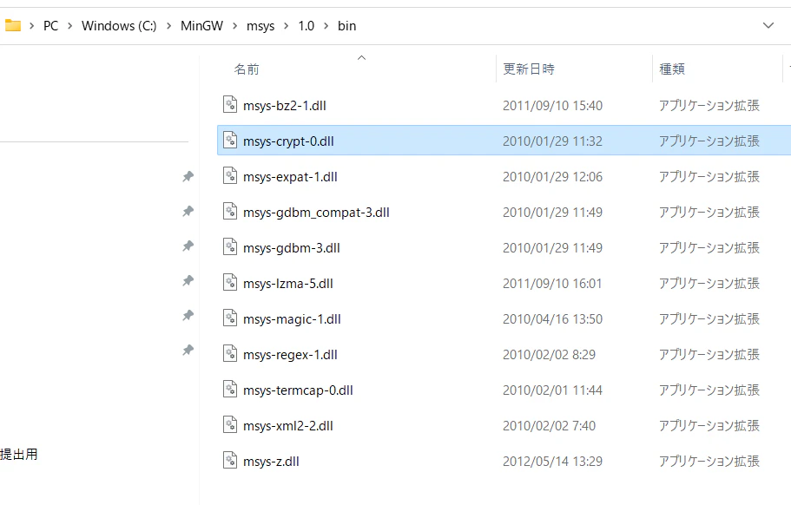Viewport: 791px width, 505px height.
Task: Click the date 2011/09/10 15:40
Action: click(552, 105)
